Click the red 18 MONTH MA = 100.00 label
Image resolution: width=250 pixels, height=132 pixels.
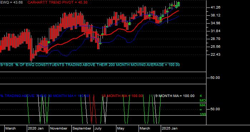[x=122, y=96]
